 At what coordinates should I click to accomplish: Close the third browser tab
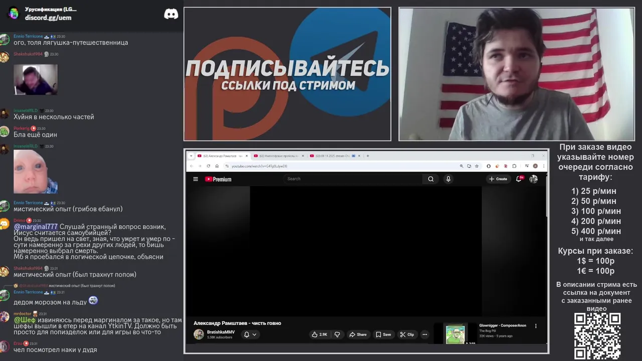tap(359, 156)
